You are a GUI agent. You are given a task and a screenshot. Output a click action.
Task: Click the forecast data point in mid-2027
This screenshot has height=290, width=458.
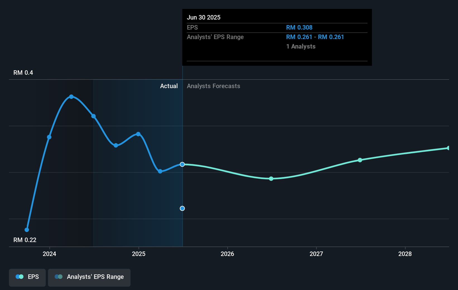click(x=360, y=160)
